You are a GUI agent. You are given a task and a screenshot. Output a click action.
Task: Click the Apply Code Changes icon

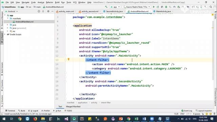(162, 7)
